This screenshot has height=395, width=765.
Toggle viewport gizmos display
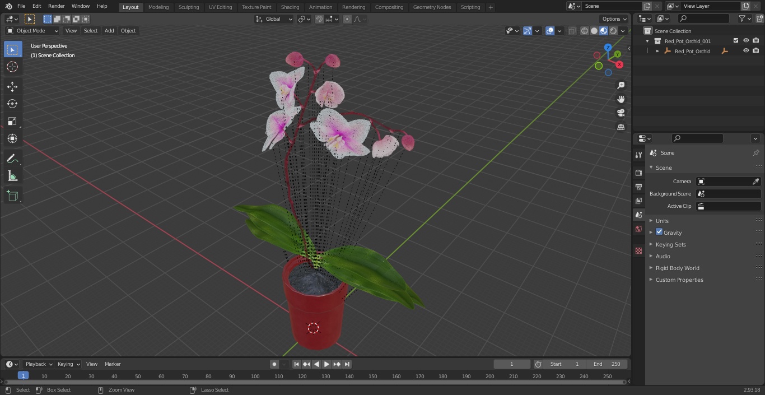[528, 31]
